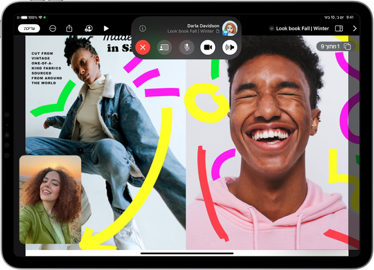Open the speaker audio output button
374x270 pixels.
pos(230,47)
